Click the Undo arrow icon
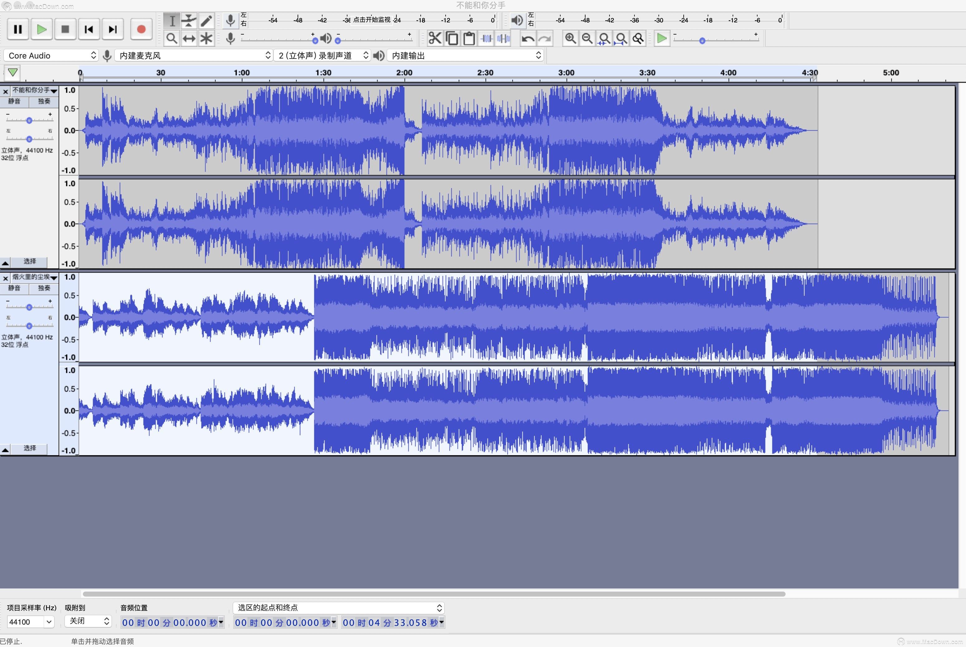The width and height of the screenshot is (966, 647). pyautogui.click(x=528, y=39)
